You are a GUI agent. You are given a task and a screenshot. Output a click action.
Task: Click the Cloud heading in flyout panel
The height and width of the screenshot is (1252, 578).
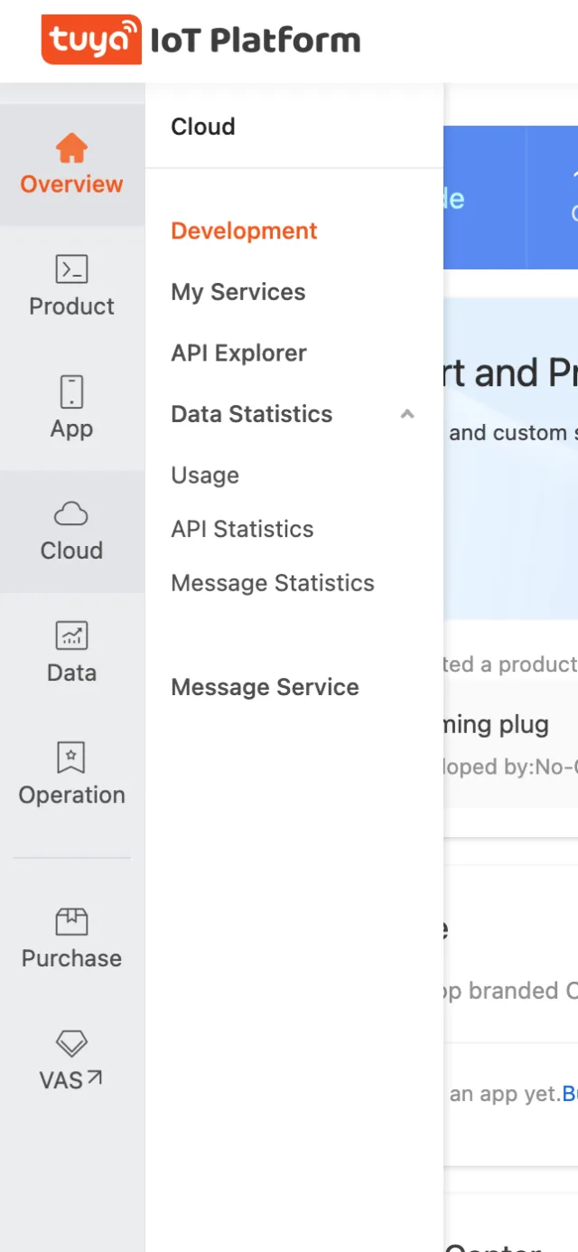pos(203,127)
